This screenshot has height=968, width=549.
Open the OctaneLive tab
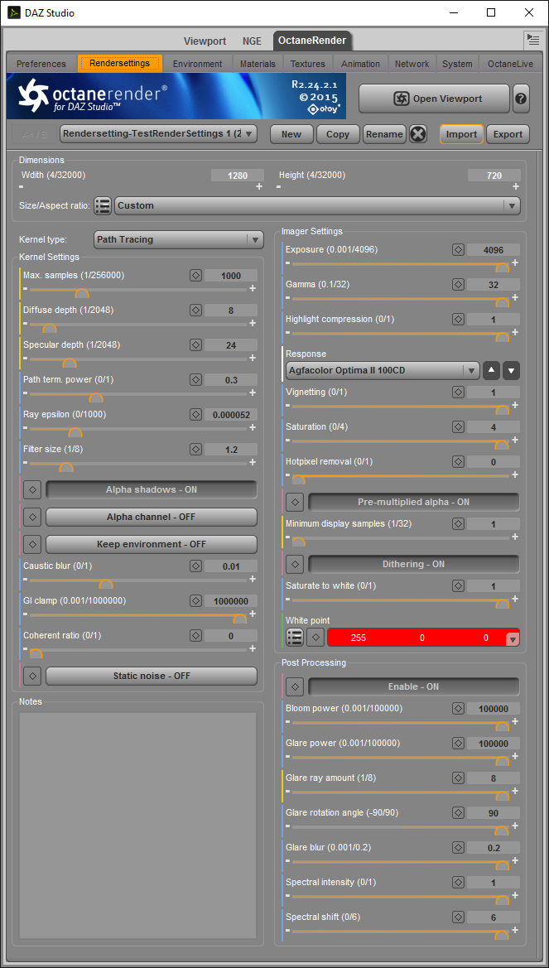(510, 64)
